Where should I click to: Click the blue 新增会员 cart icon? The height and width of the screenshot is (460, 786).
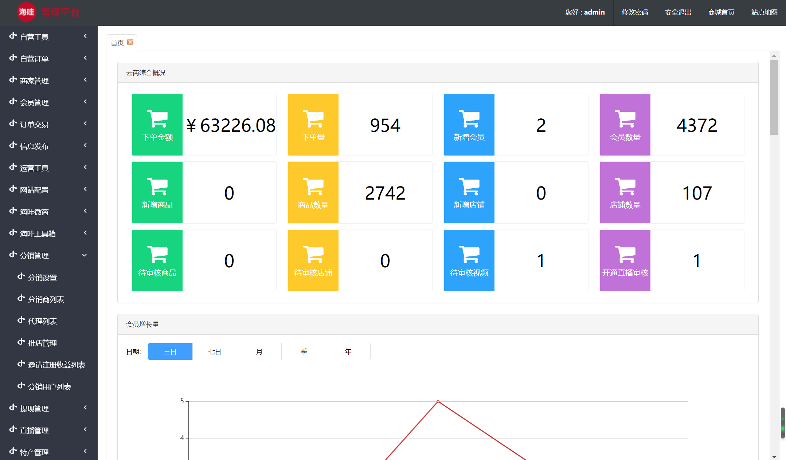[469, 119]
